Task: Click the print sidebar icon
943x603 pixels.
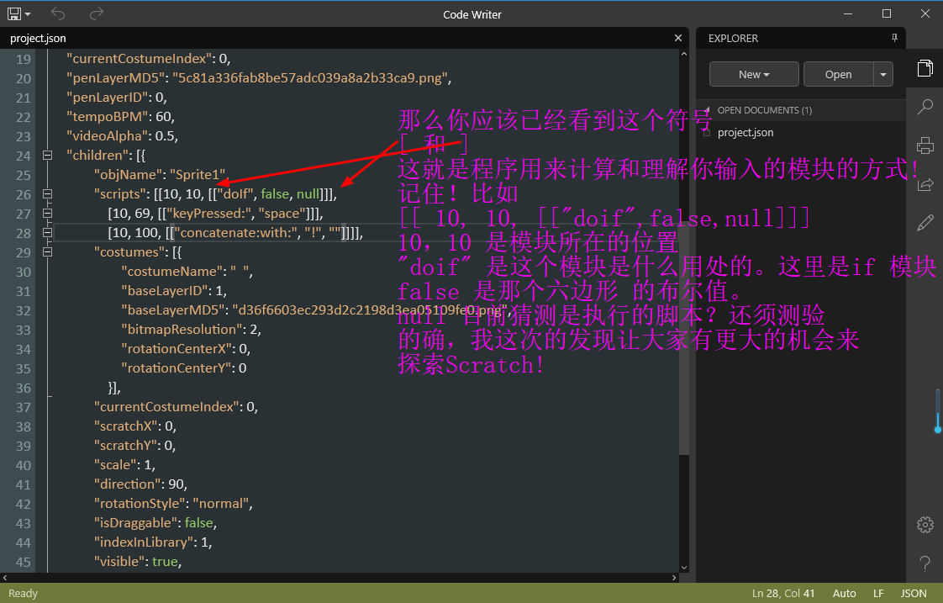Action: (925, 145)
